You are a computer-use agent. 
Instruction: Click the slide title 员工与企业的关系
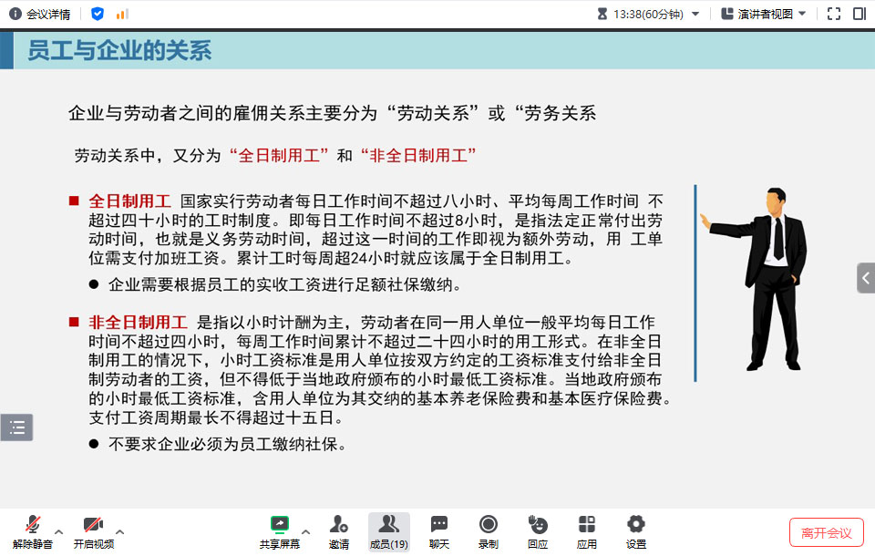(119, 50)
